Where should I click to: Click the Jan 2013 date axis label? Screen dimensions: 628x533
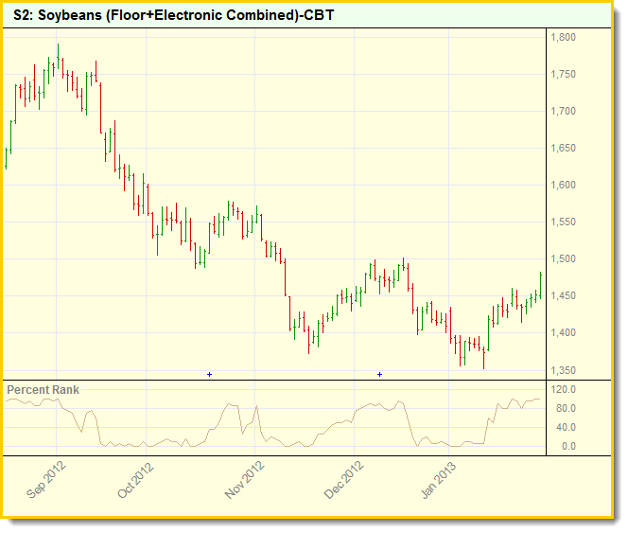click(x=438, y=480)
